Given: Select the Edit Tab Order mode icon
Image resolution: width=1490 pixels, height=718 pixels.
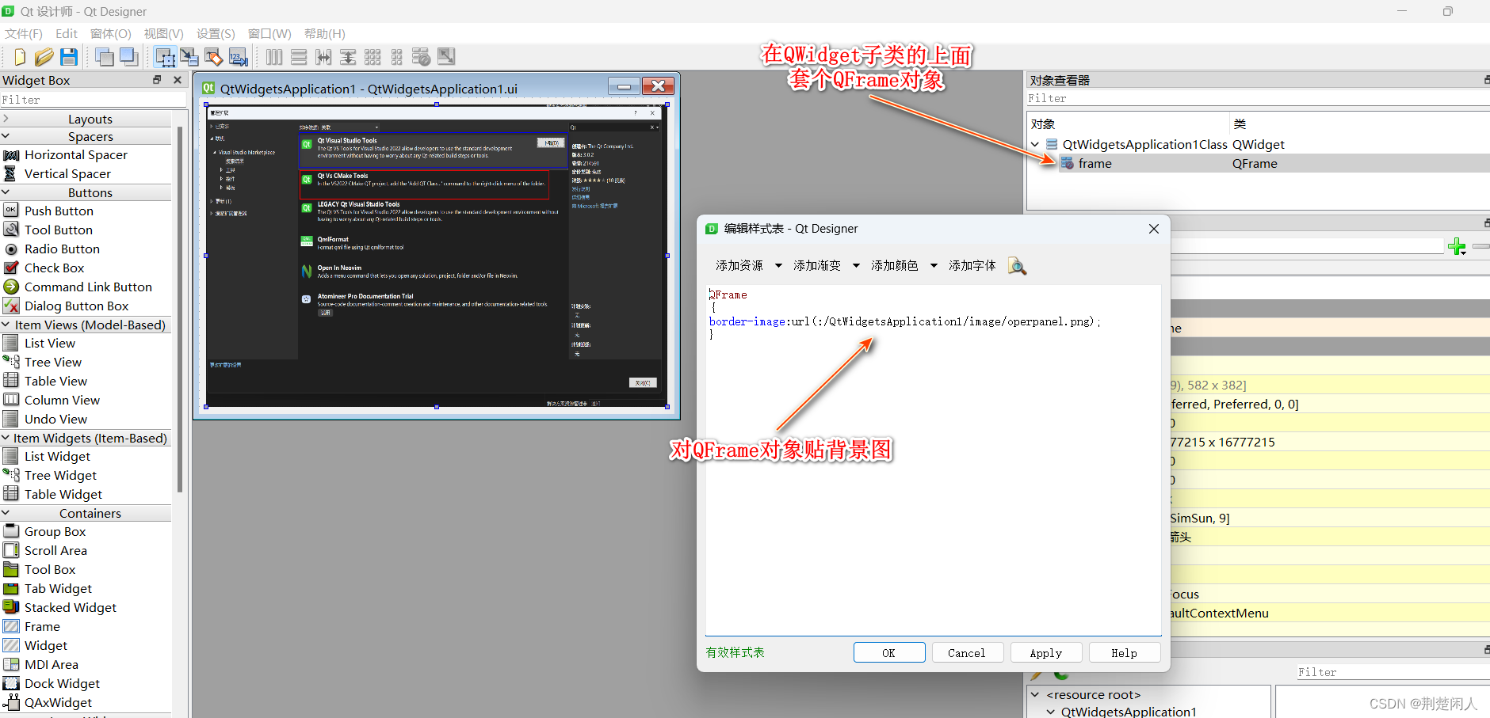Looking at the screenshot, I should click(x=238, y=57).
